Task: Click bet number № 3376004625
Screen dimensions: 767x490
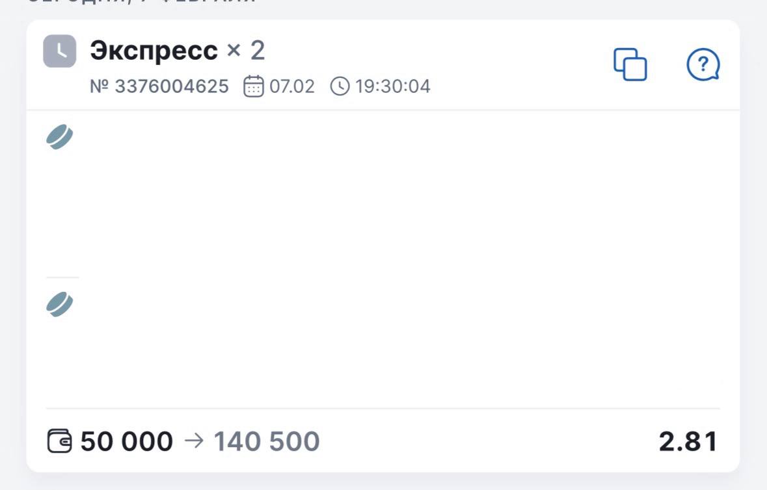Action: tap(159, 86)
